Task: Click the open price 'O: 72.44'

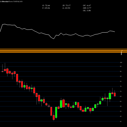Action: [x=46, y=6]
